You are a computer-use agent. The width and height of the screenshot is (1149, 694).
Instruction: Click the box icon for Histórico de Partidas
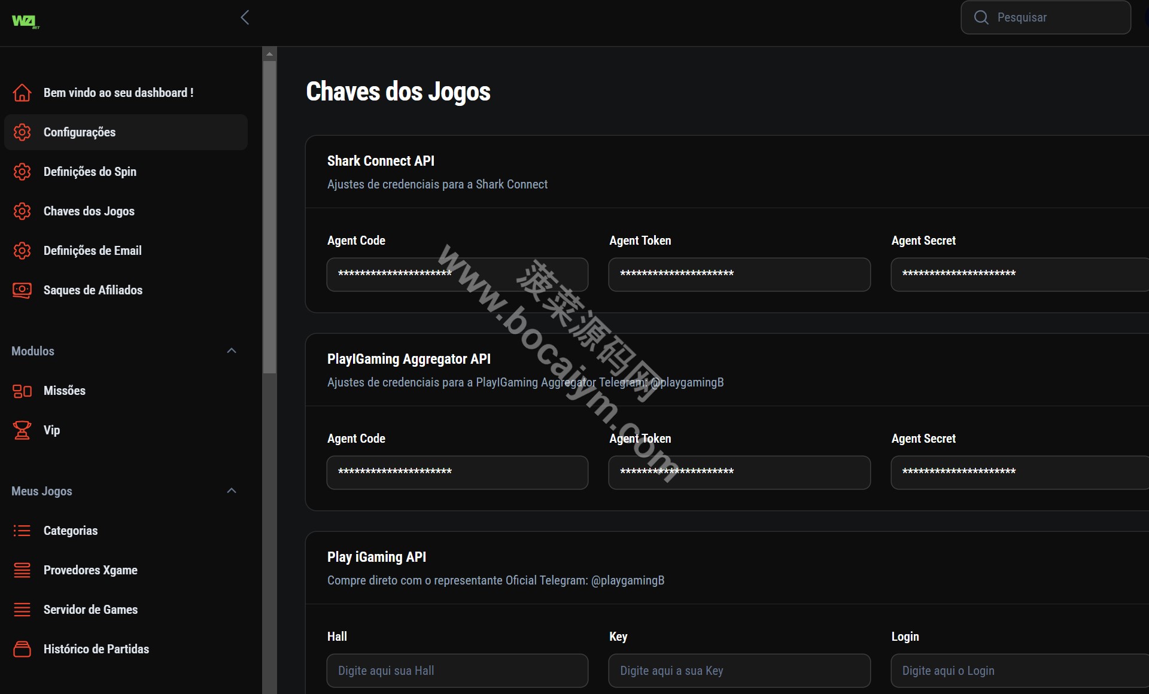point(22,649)
